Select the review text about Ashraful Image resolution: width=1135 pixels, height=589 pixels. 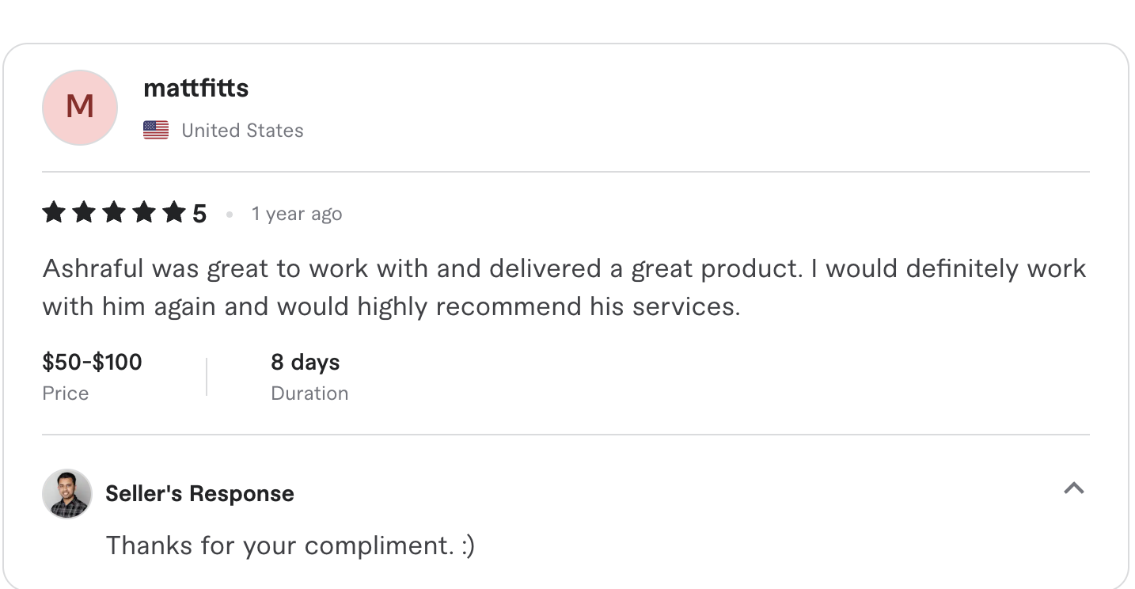click(564, 287)
